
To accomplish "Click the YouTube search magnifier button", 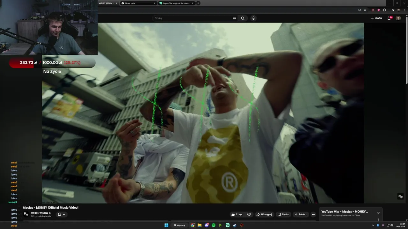I will (x=243, y=18).
